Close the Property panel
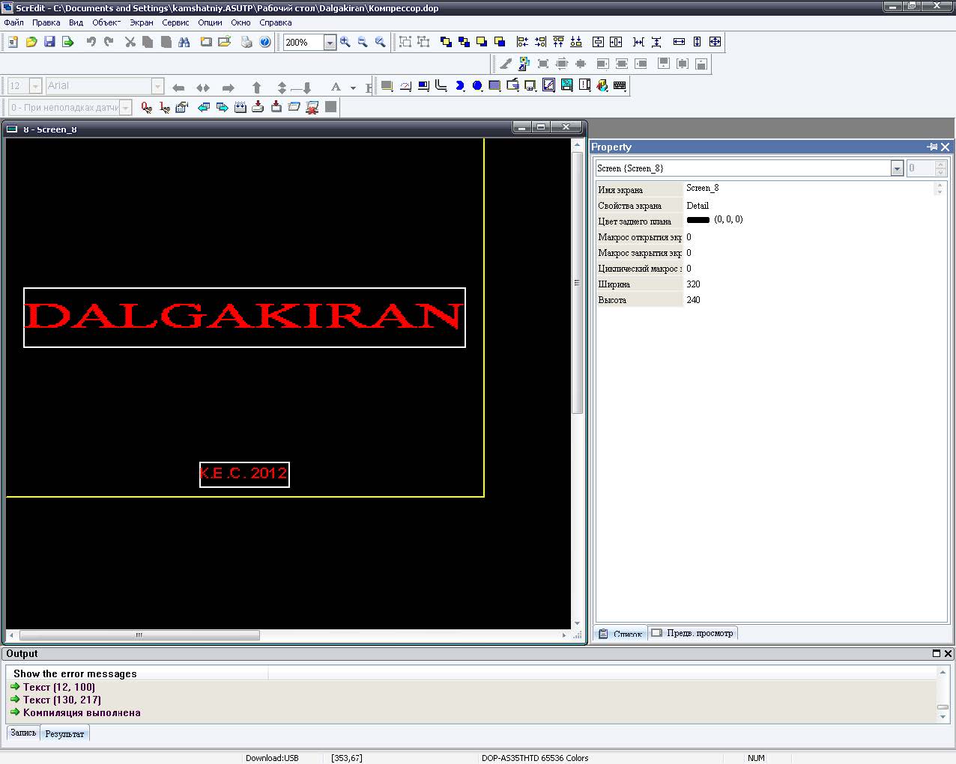This screenshot has width=956, height=764. point(946,147)
